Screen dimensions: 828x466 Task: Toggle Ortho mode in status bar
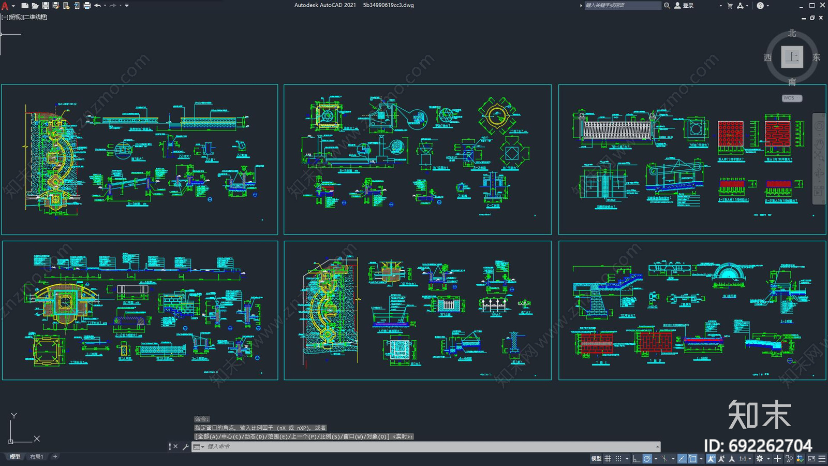pyautogui.click(x=637, y=459)
